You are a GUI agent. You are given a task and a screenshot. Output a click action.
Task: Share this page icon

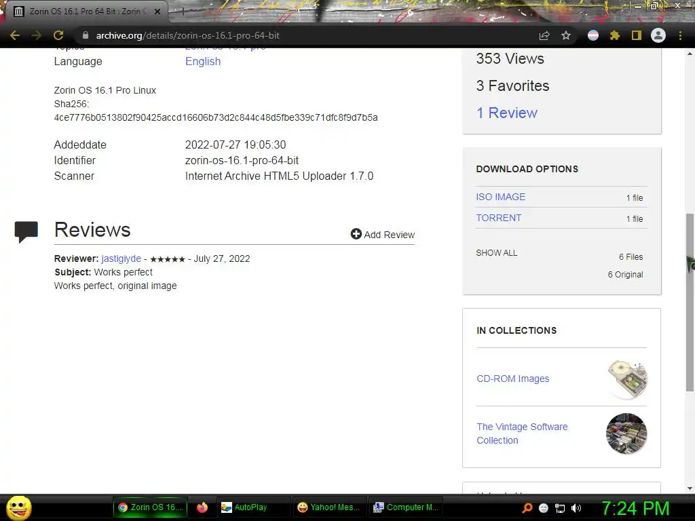[544, 35]
